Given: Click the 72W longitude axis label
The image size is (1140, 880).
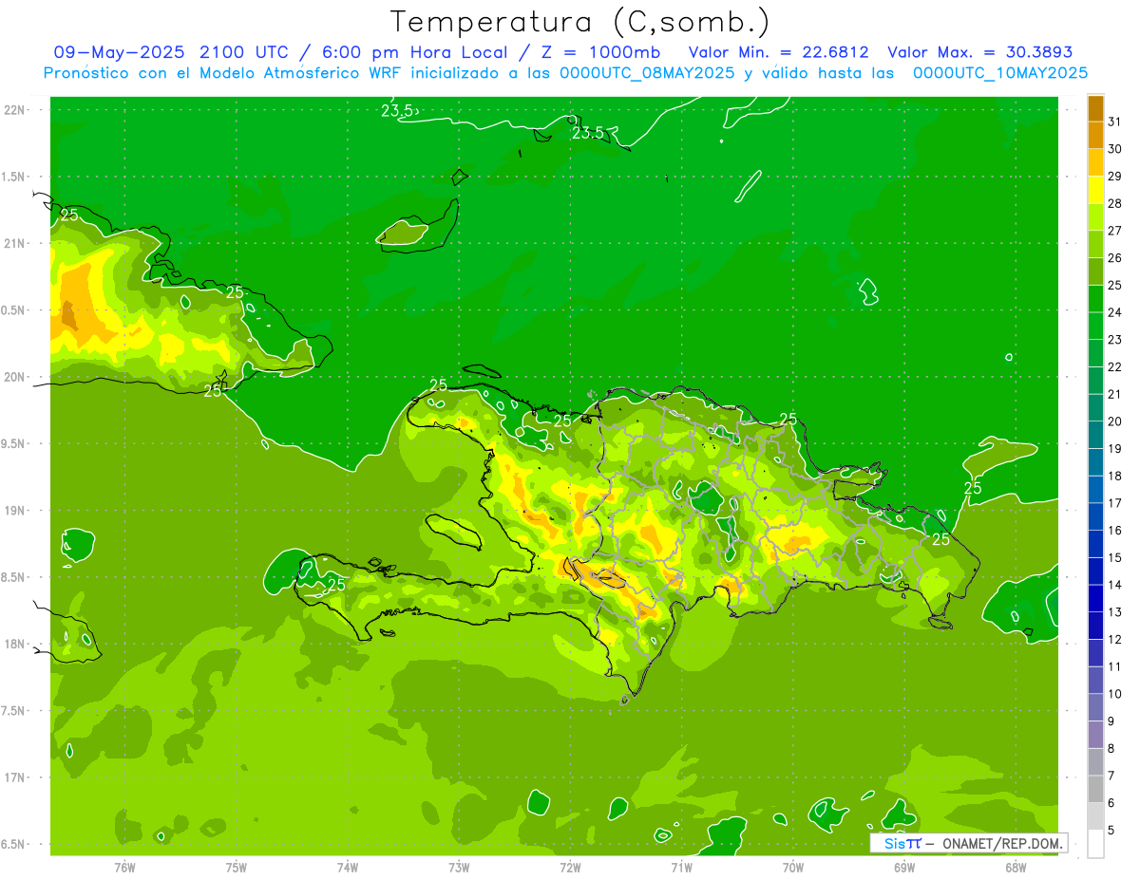Looking at the screenshot, I should click(570, 867).
